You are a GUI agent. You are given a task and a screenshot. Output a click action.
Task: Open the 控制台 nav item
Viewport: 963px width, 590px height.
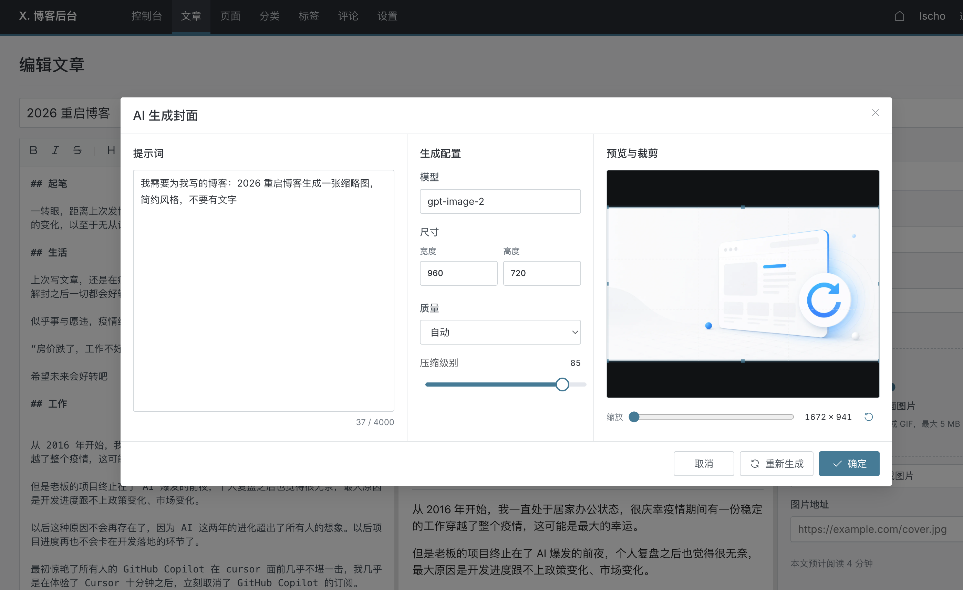click(147, 16)
